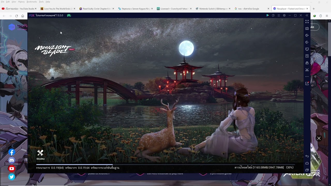
Task: Click Android home button in Nox sidebar
Action: pyautogui.click(x=307, y=163)
